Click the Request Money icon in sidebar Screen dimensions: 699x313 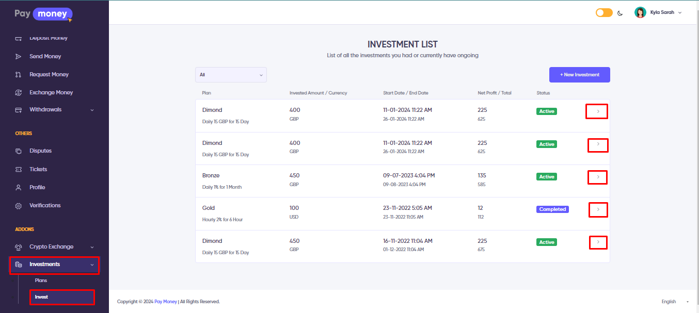click(x=19, y=74)
